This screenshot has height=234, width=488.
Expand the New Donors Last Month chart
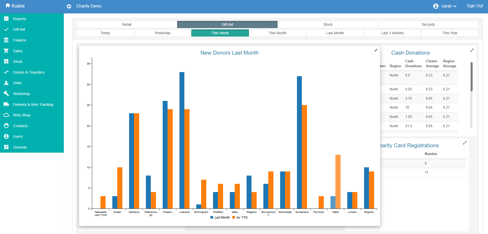pyautogui.click(x=376, y=50)
